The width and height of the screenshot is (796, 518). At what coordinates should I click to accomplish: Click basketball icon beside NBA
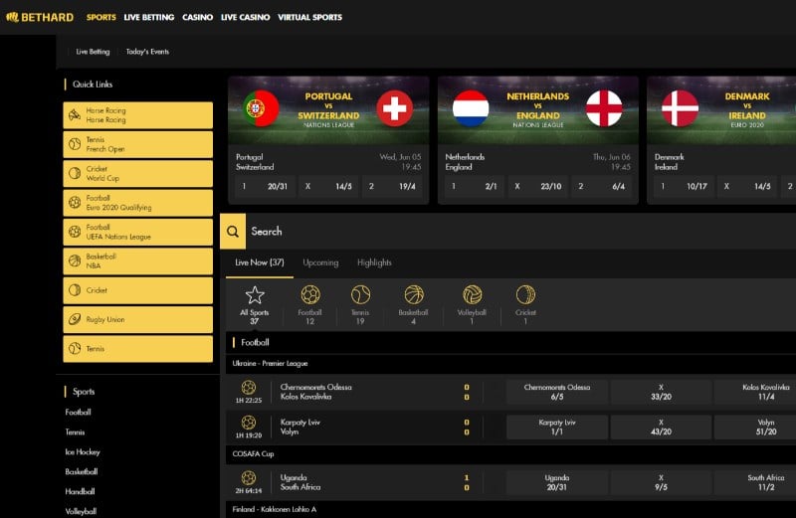coord(75,260)
